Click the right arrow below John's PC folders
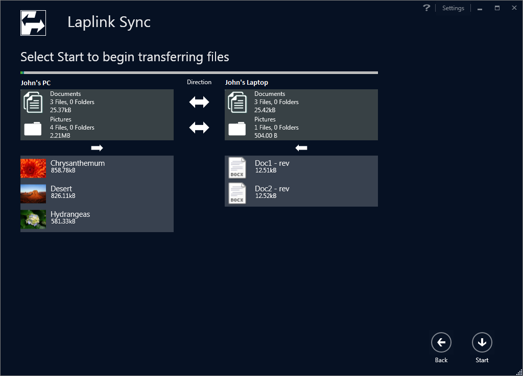The image size is (523, 376). (97, 148)
